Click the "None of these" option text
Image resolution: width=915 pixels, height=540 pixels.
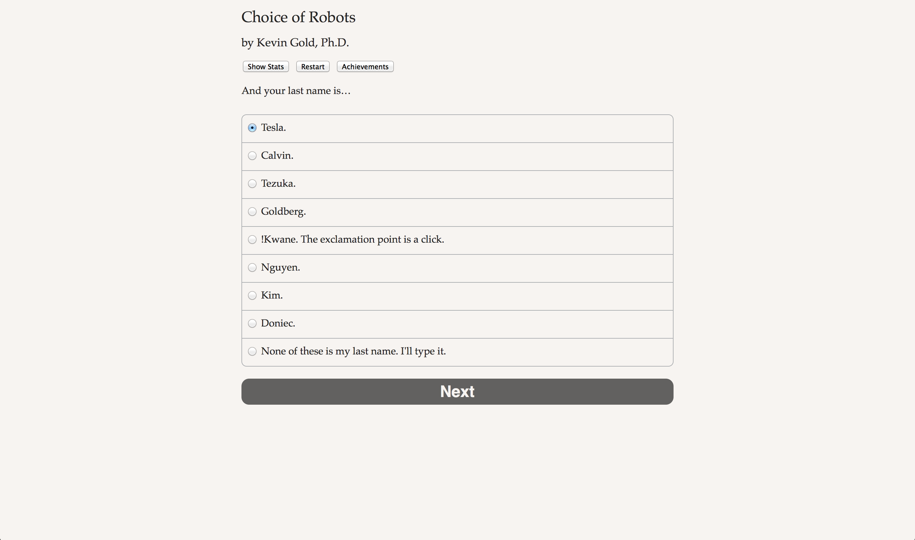353,351
